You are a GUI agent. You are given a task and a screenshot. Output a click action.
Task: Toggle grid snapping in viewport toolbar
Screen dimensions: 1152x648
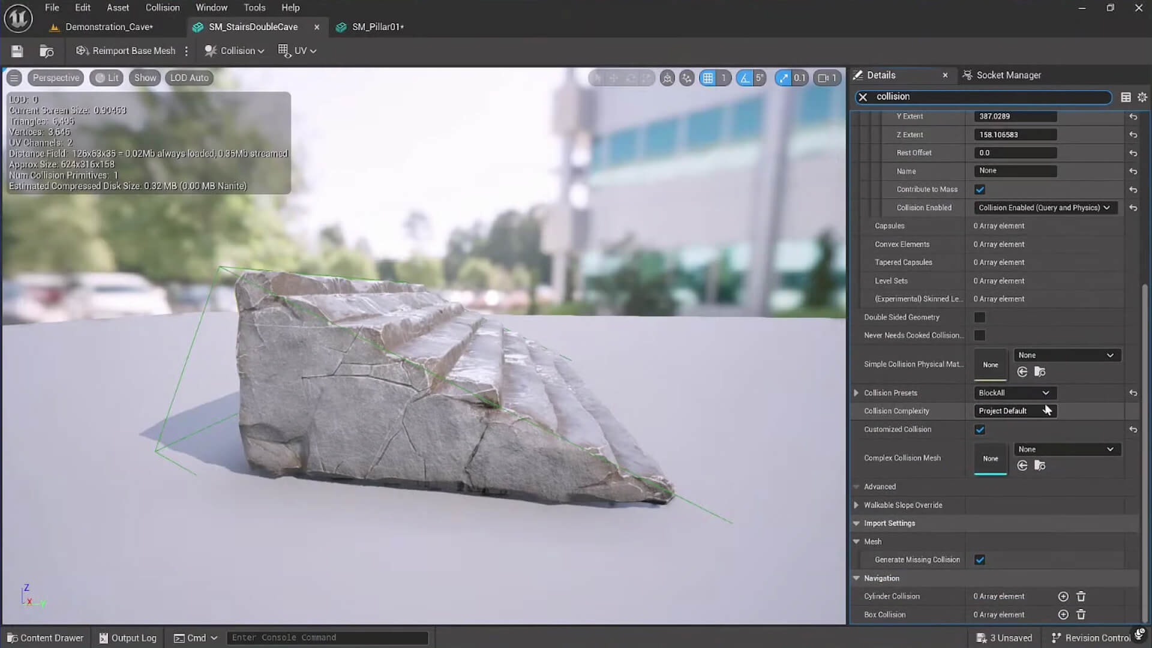point(709,77)
